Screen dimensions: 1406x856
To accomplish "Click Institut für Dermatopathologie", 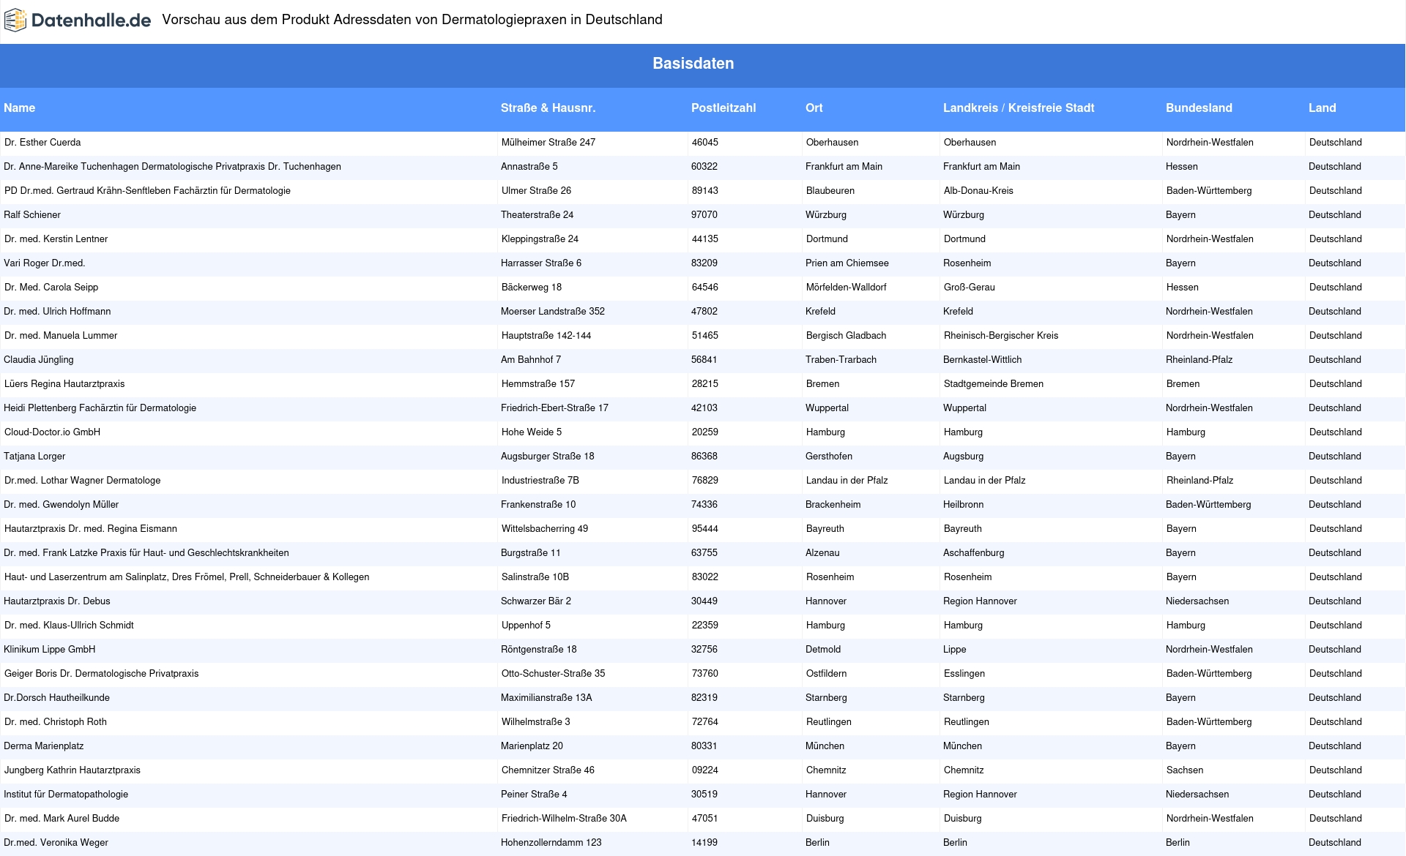I will [66, 795].
